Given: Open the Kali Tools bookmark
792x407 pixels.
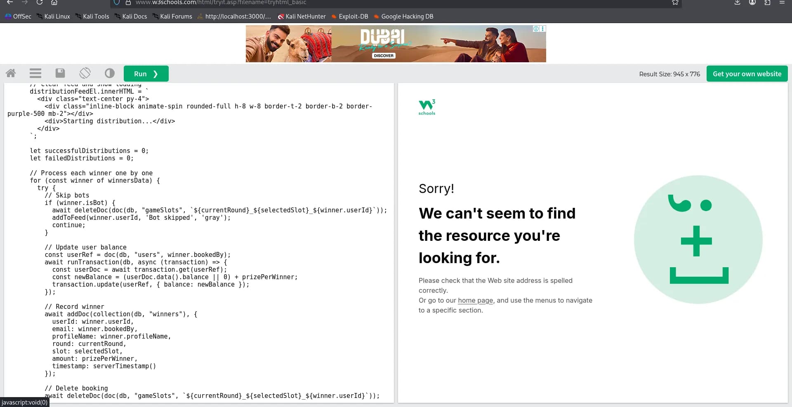Looking at the screenshot, I should (92, 16).
